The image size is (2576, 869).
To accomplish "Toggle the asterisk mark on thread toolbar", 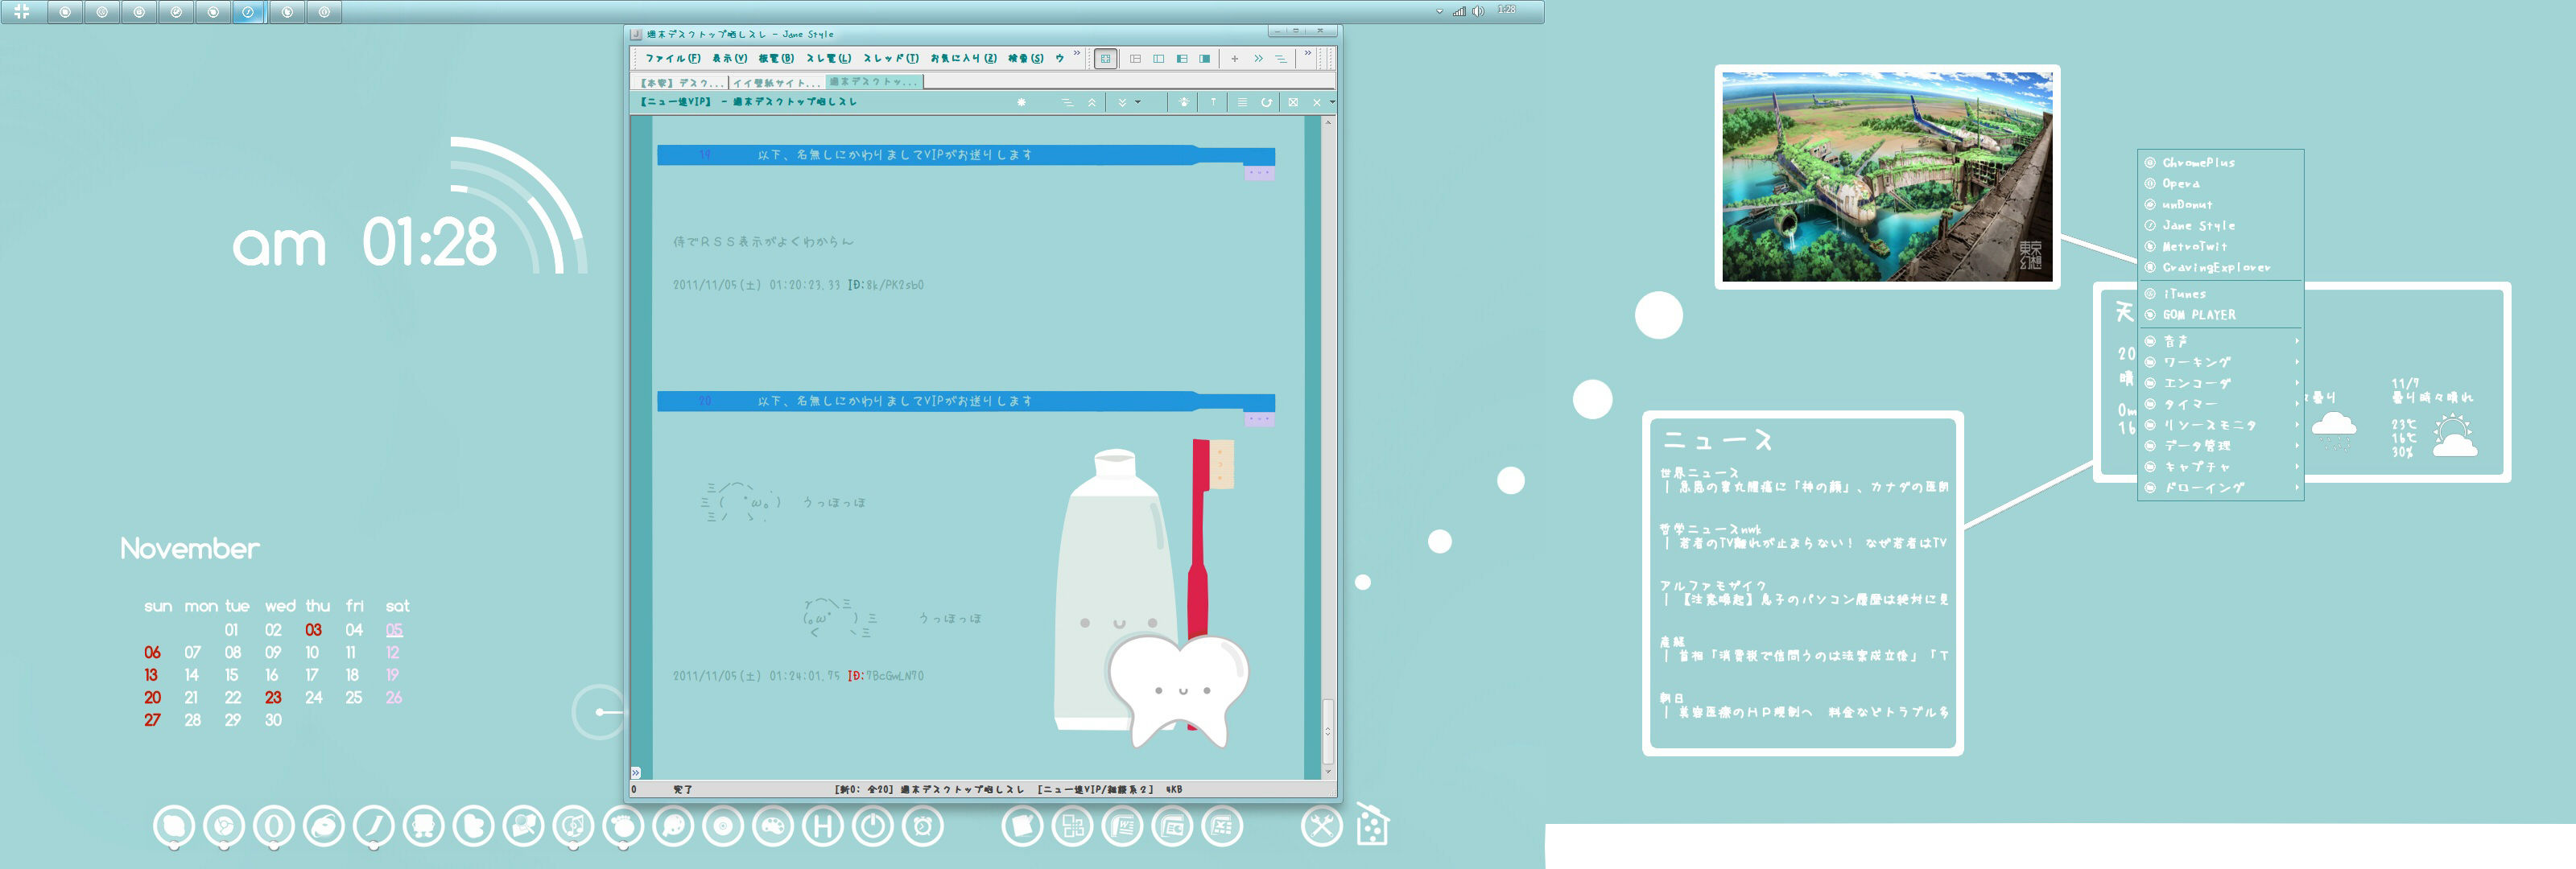I will pyautogui.click(x=1021, y=102).
